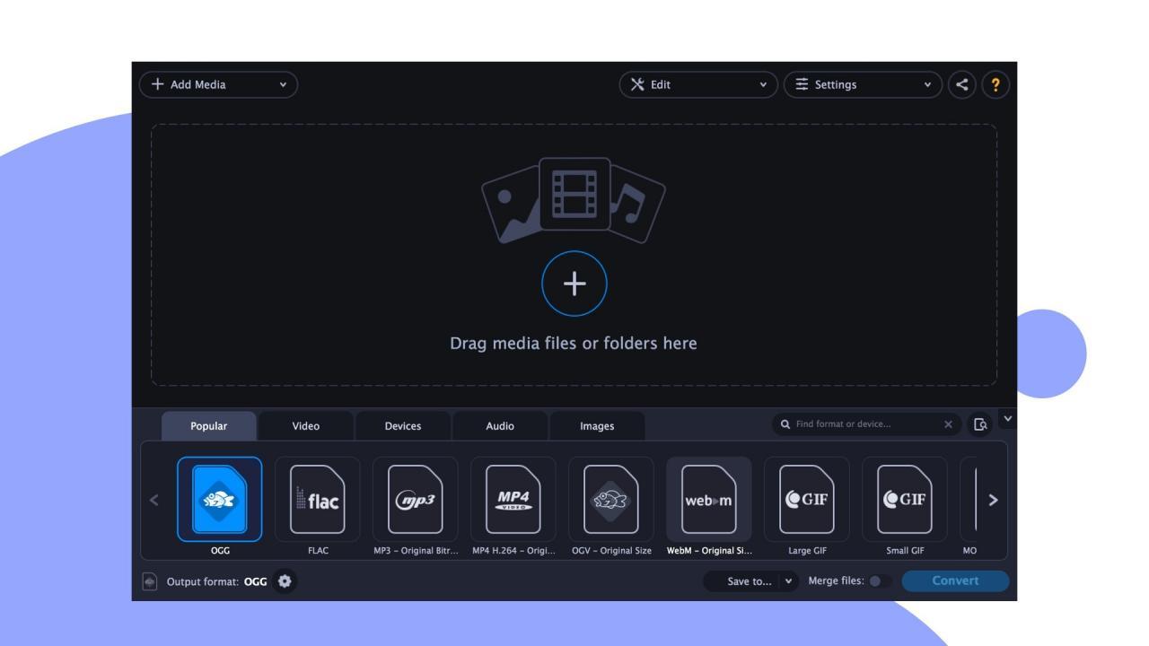Choose the MP4 H.264 format preset
Image resolution: width=1149 pixels, height=646 pixels.
tap(513, 501)
